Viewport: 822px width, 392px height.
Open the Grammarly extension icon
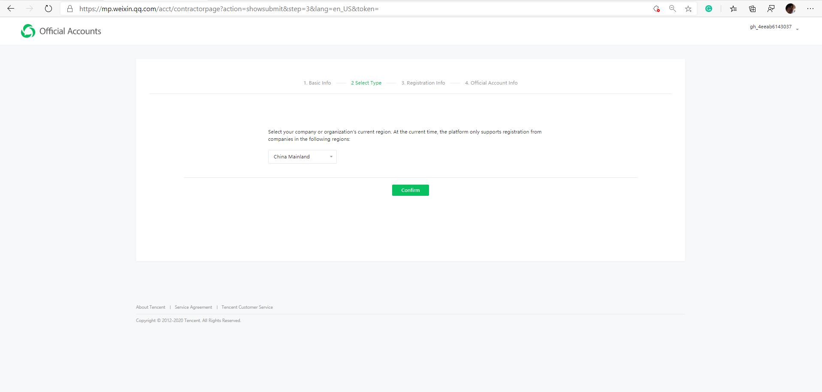(709, 9)
